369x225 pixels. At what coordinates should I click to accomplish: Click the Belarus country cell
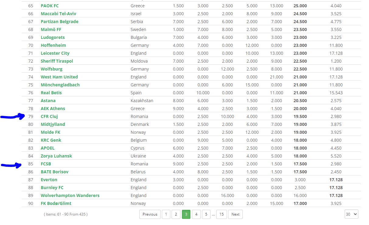[x=138, y=172]
